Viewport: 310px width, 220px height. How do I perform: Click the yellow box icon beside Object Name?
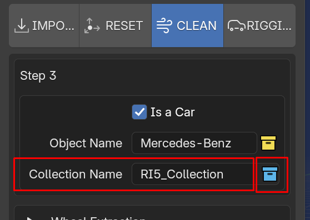pos(268,143)
